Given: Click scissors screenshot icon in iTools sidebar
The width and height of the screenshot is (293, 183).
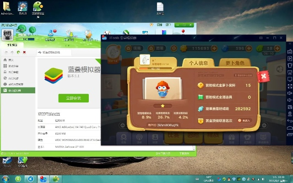Looking at the screenshot, I should pyautogui.click(x=290, y=72).
